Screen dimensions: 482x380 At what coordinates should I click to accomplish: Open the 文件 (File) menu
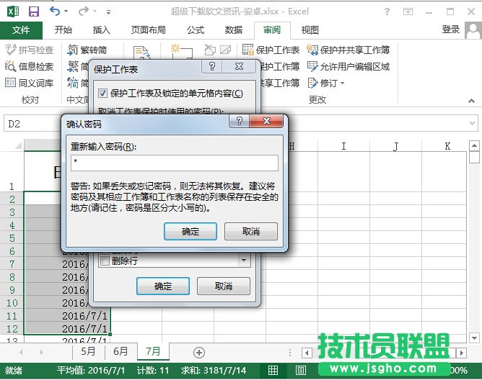(x=21, y=30)
